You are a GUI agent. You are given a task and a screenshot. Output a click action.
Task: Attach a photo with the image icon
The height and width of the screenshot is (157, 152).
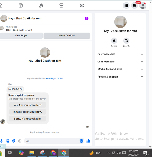pos(8,141)
